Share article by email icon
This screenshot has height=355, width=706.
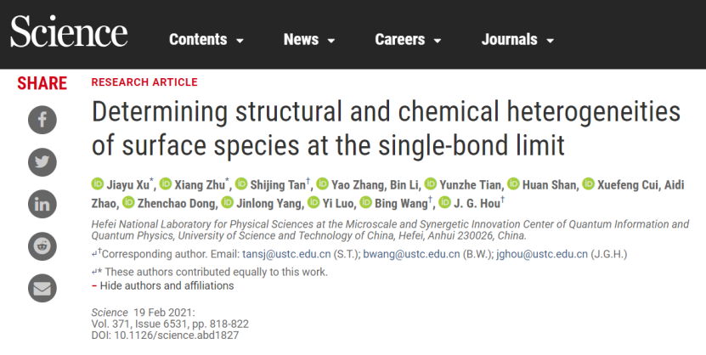coord(42,288)
